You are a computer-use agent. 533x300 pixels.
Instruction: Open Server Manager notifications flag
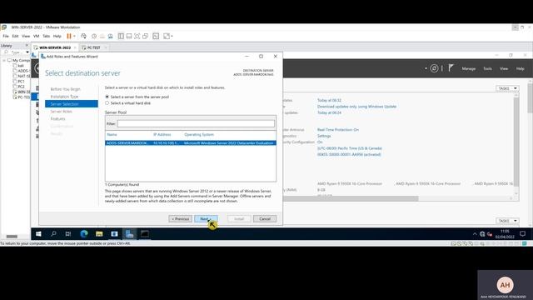point(451,68)
